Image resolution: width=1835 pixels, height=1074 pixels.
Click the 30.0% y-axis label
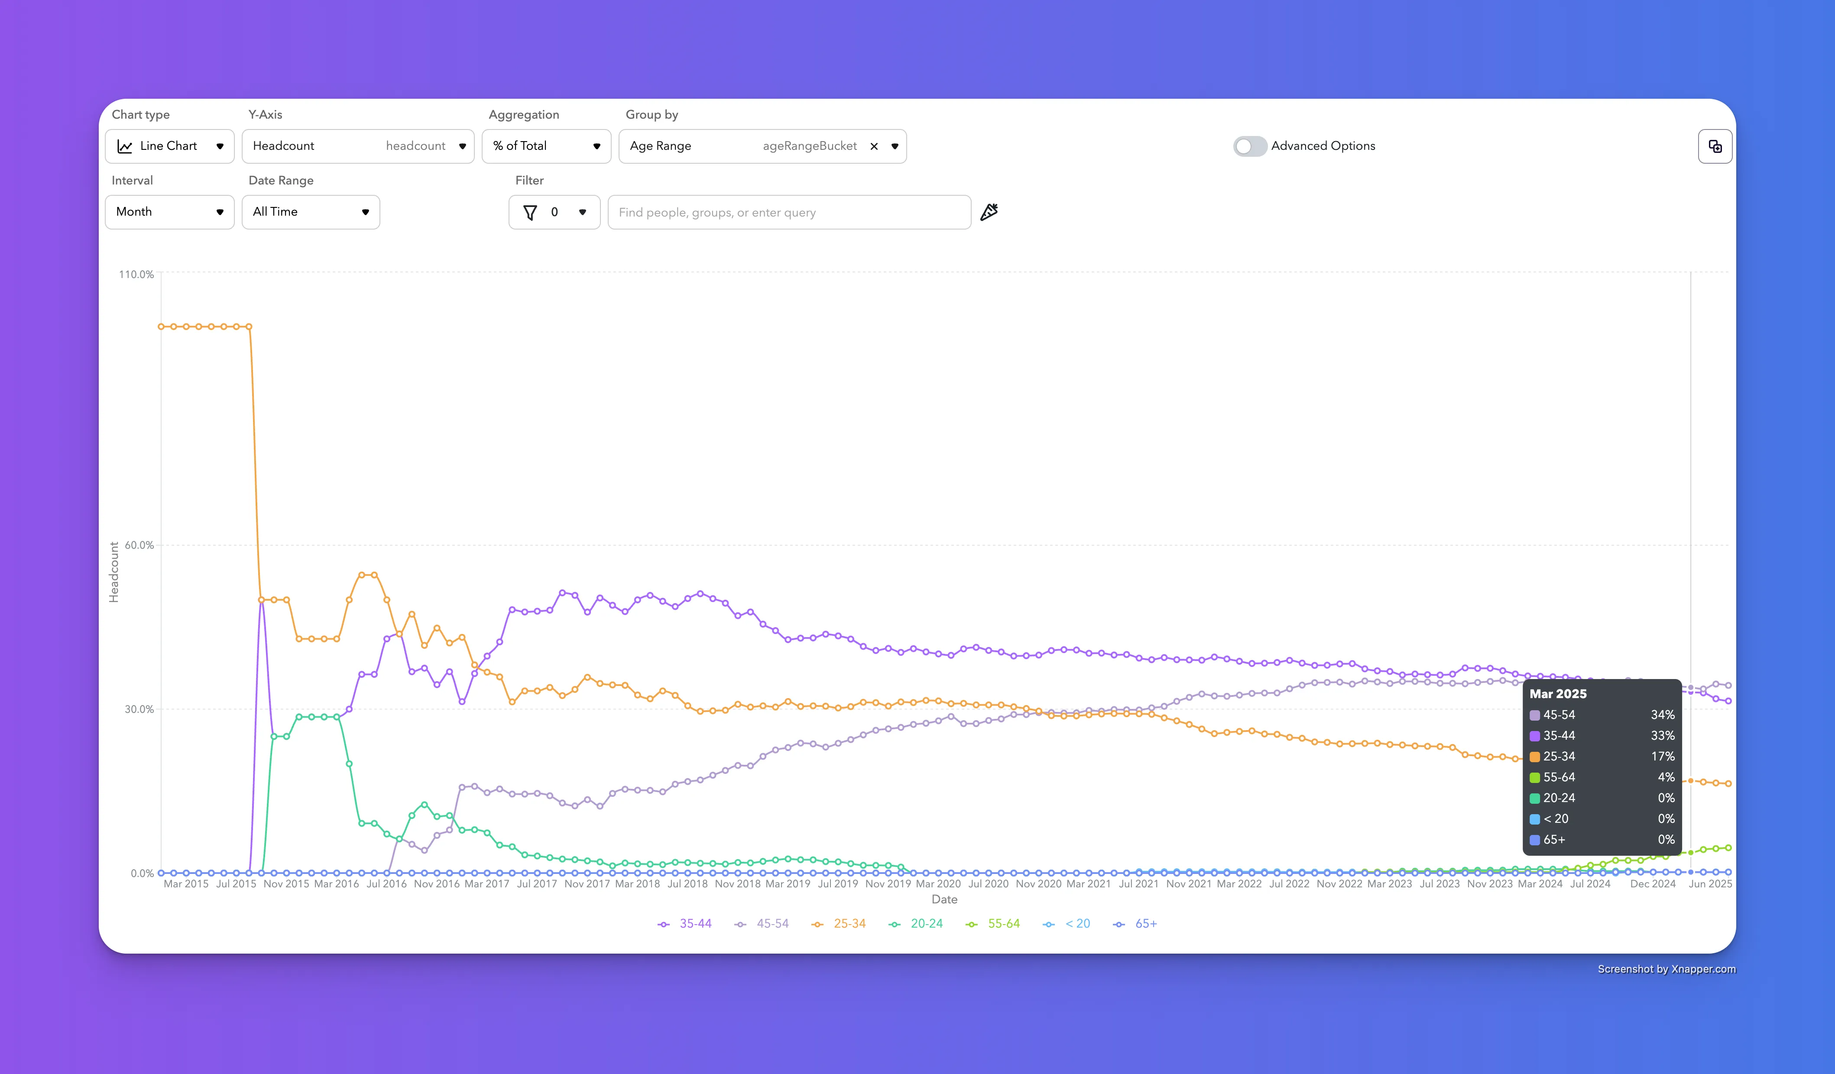pos(139,708)
